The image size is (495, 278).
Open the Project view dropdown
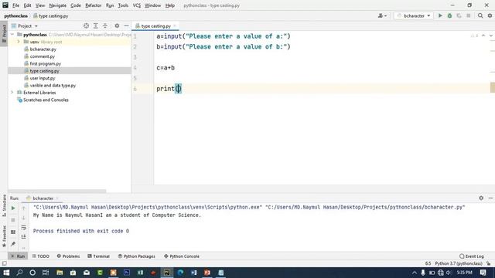click(x=25, y=25)
